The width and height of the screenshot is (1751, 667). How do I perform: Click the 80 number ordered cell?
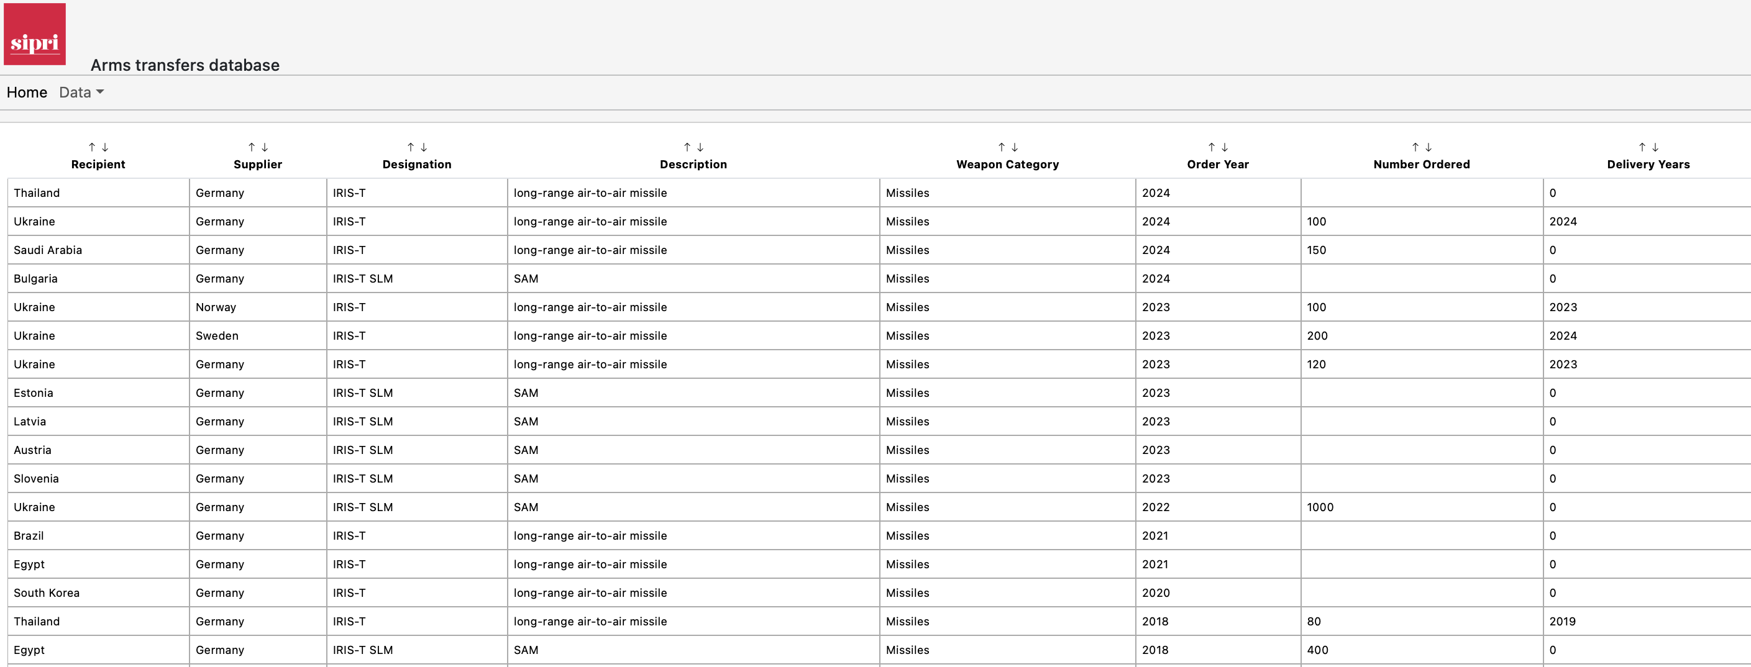point(1422,621)
